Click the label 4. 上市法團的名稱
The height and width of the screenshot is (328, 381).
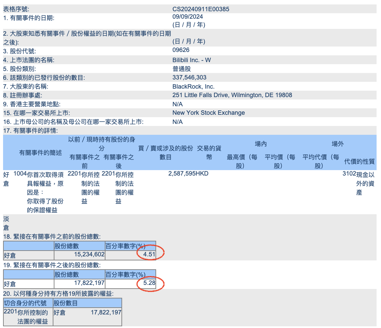[29, 60]
